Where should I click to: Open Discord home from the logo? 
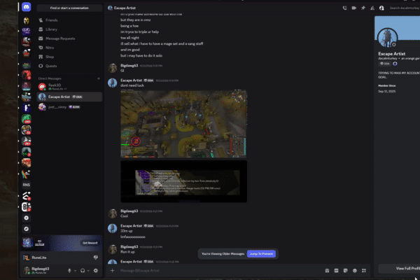(x=27, y=7)
